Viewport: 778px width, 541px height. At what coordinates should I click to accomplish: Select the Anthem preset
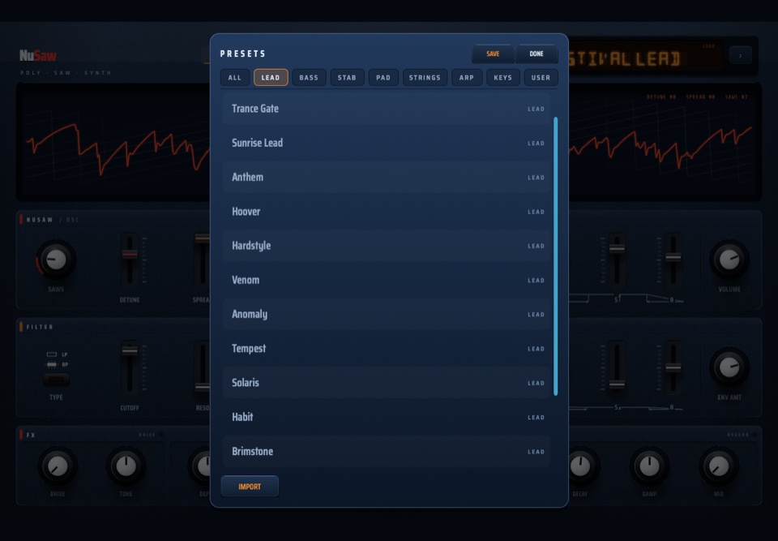[x=387, y=177]
